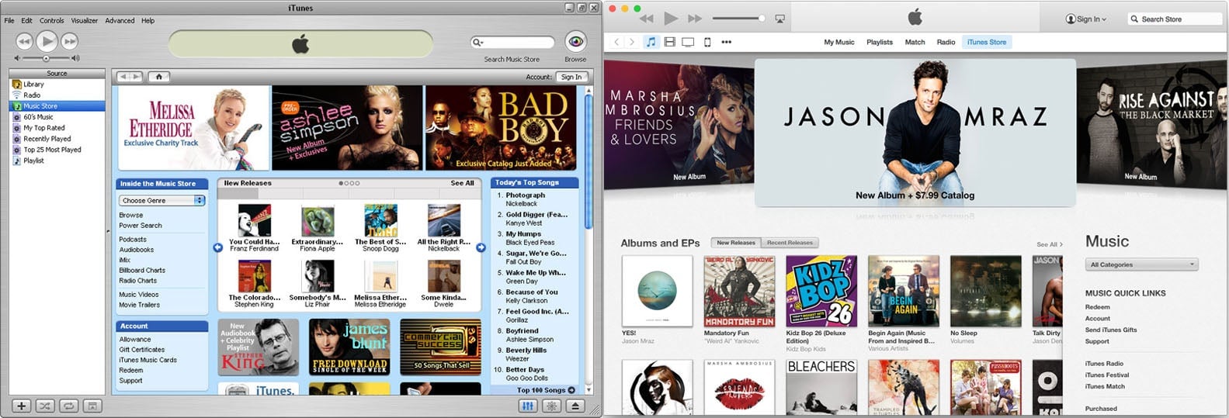Image resolution: width=1229 pixels, height=418 pixels.
Task: Click the volume slider in old iTunes
Action: [47, 58]
